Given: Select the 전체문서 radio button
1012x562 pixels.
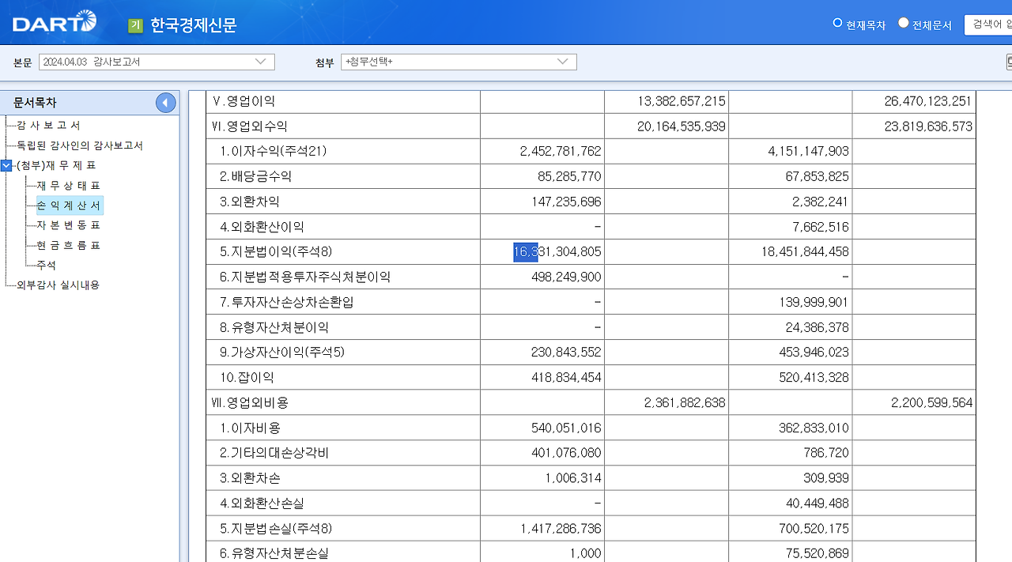Looking at the screenshot, I should click(x=904, y=23).
